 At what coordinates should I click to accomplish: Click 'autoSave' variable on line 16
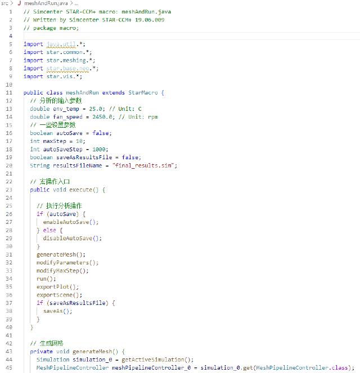pos(69,133)
